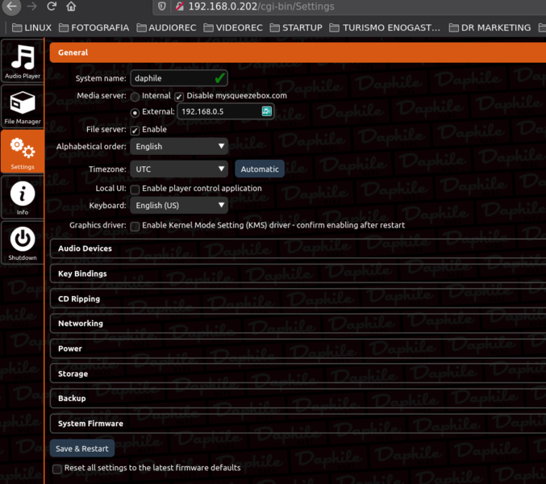Select the Internal media server radio button

point(135,96)
